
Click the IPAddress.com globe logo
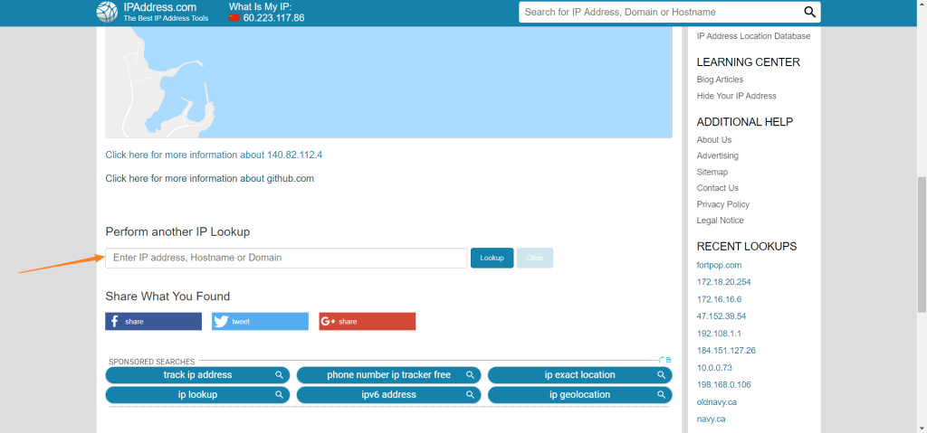coord(107,12)
